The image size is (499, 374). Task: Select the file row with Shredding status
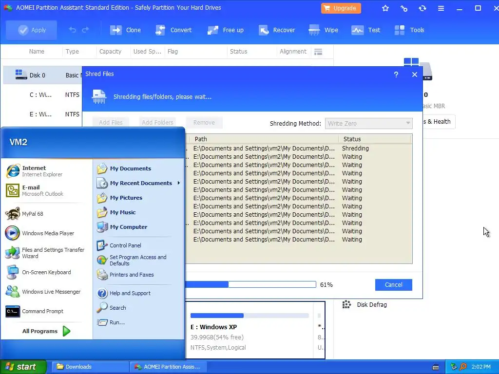[299, 148]
